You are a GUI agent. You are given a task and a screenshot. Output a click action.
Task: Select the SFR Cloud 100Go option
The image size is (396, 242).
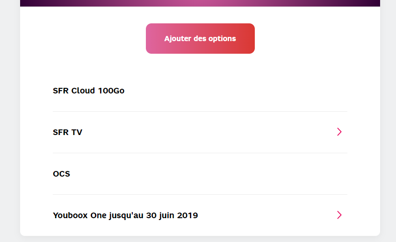88,91
